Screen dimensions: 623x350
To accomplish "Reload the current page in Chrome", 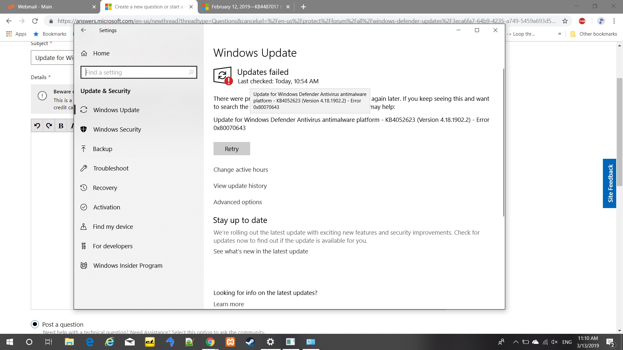I will click(x=35, y=21).
